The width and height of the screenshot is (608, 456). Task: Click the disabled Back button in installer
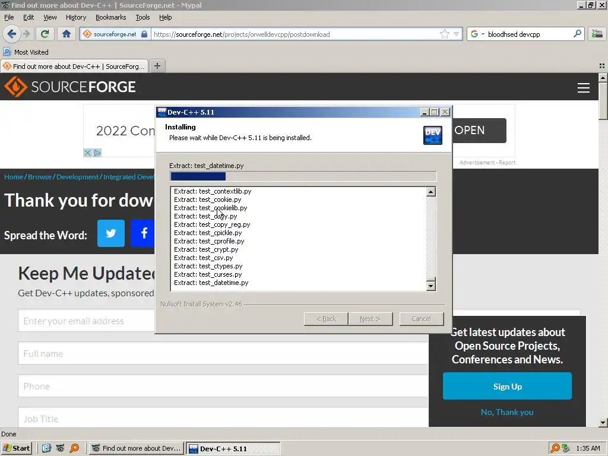[326, 319]
